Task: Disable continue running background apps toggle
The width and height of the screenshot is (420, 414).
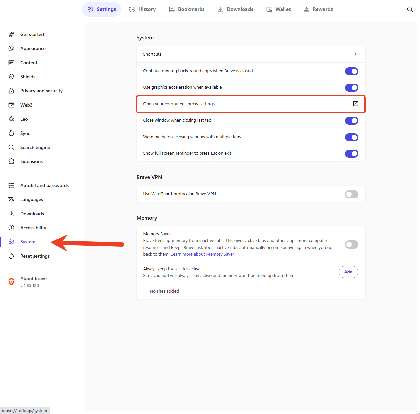Action: coord(351,71)
